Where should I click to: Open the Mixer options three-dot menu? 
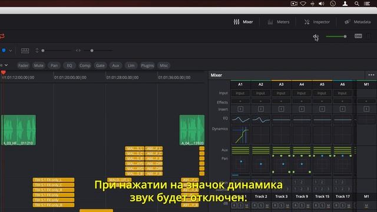(371, 75)
